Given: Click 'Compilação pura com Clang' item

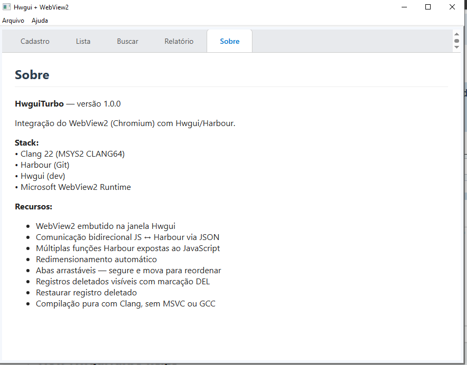Looking at the screenshot, I should click(125, 304).
